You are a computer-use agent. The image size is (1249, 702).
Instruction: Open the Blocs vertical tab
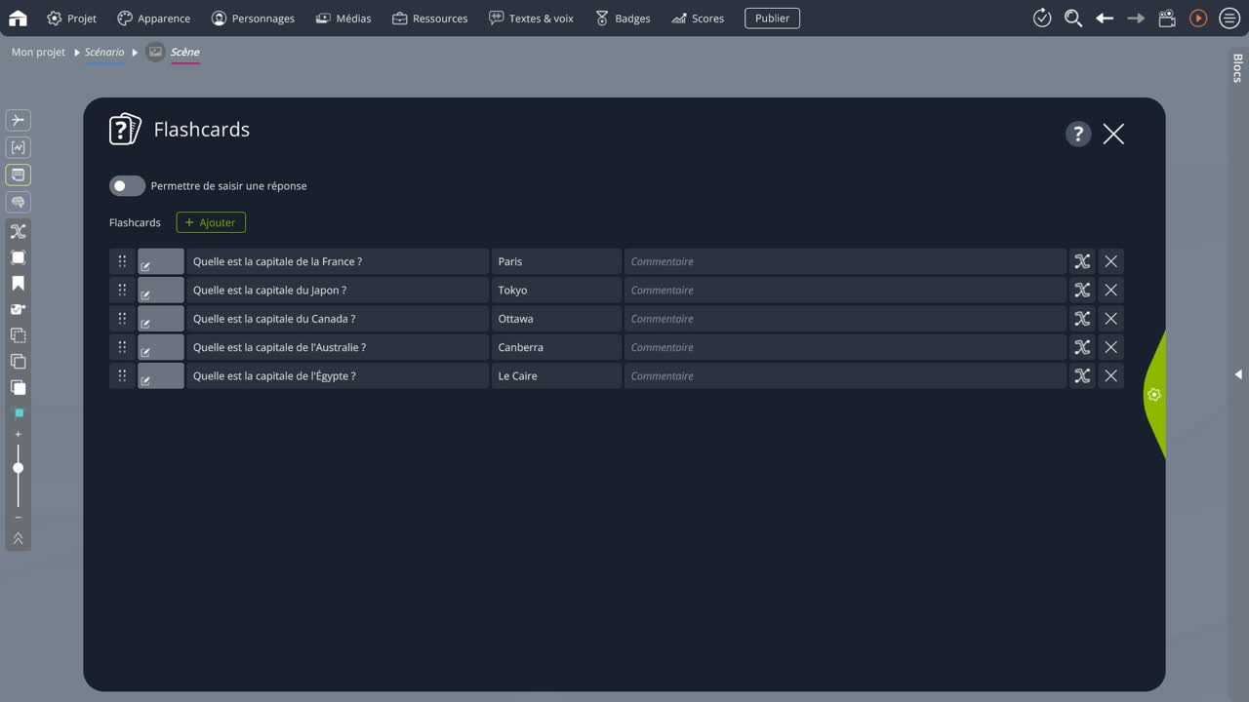pos(1237,68)
